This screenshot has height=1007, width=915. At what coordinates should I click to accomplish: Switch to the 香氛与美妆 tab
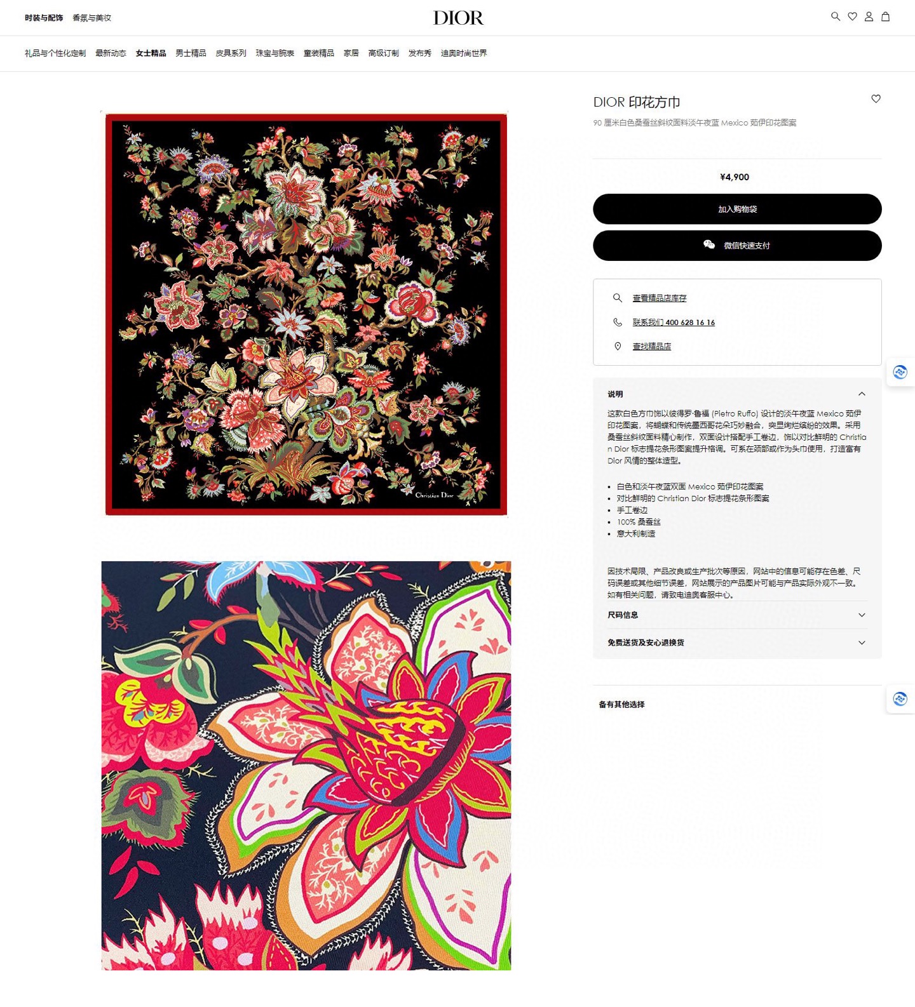[x=91, y=18]
